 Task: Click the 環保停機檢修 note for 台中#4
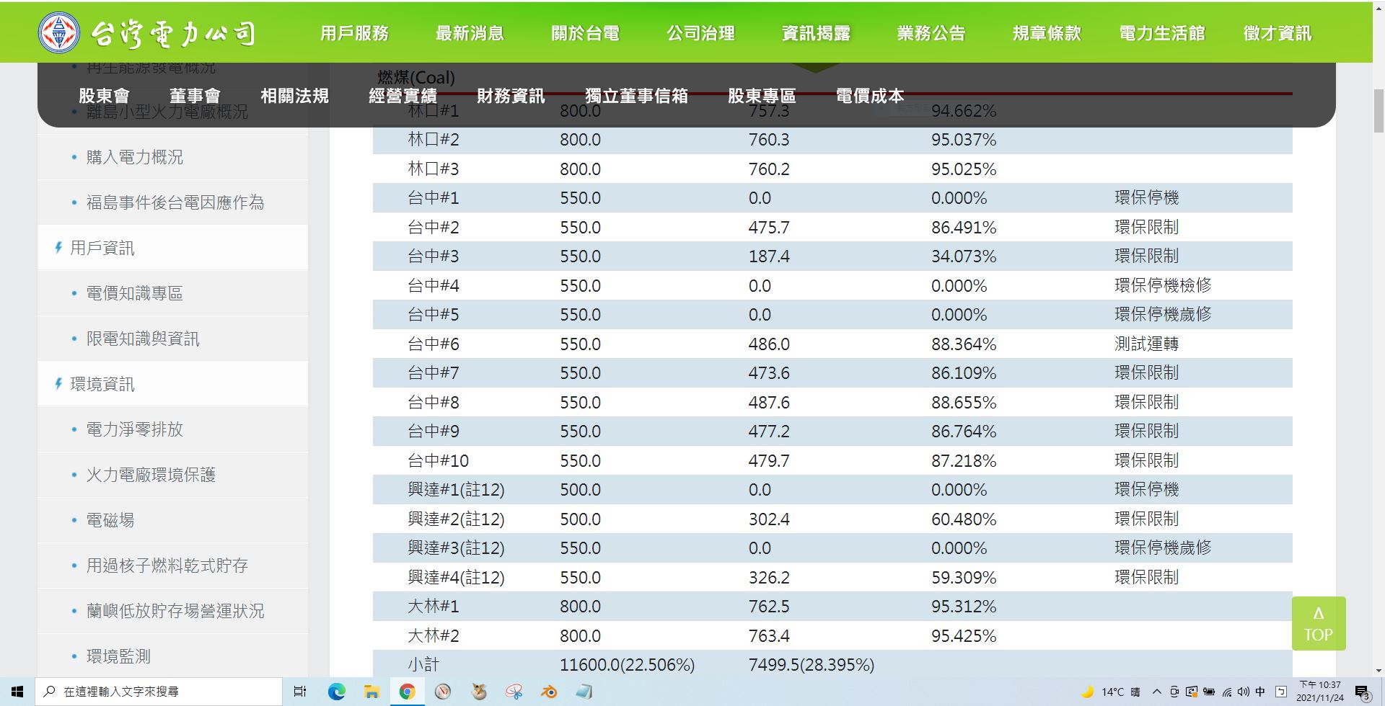(1163, 285)
